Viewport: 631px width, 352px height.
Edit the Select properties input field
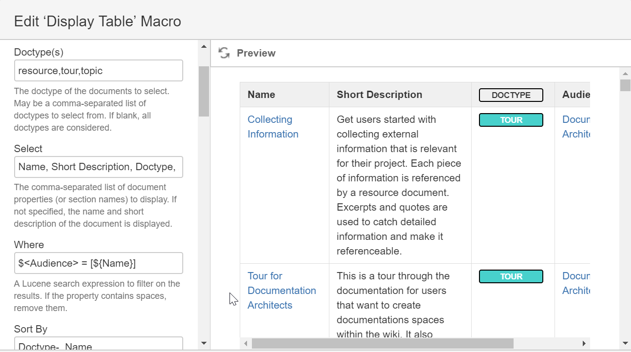tap(98, 167)
